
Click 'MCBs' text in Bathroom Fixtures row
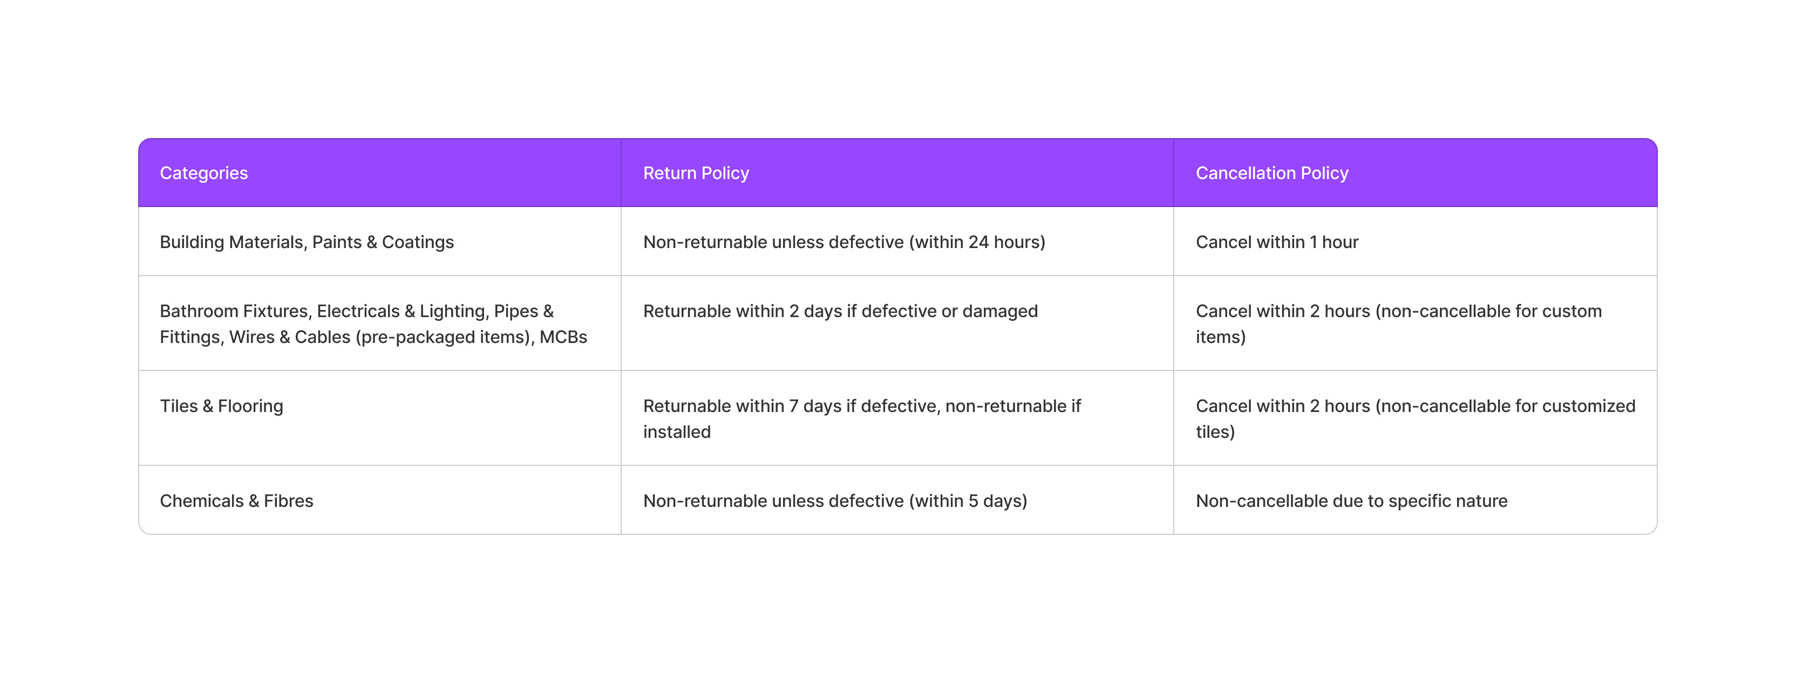563,337
